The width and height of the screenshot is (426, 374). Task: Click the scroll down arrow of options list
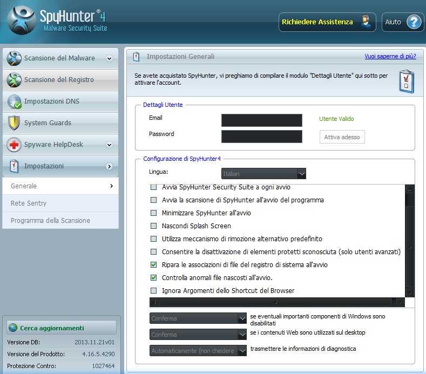point(409,293)
